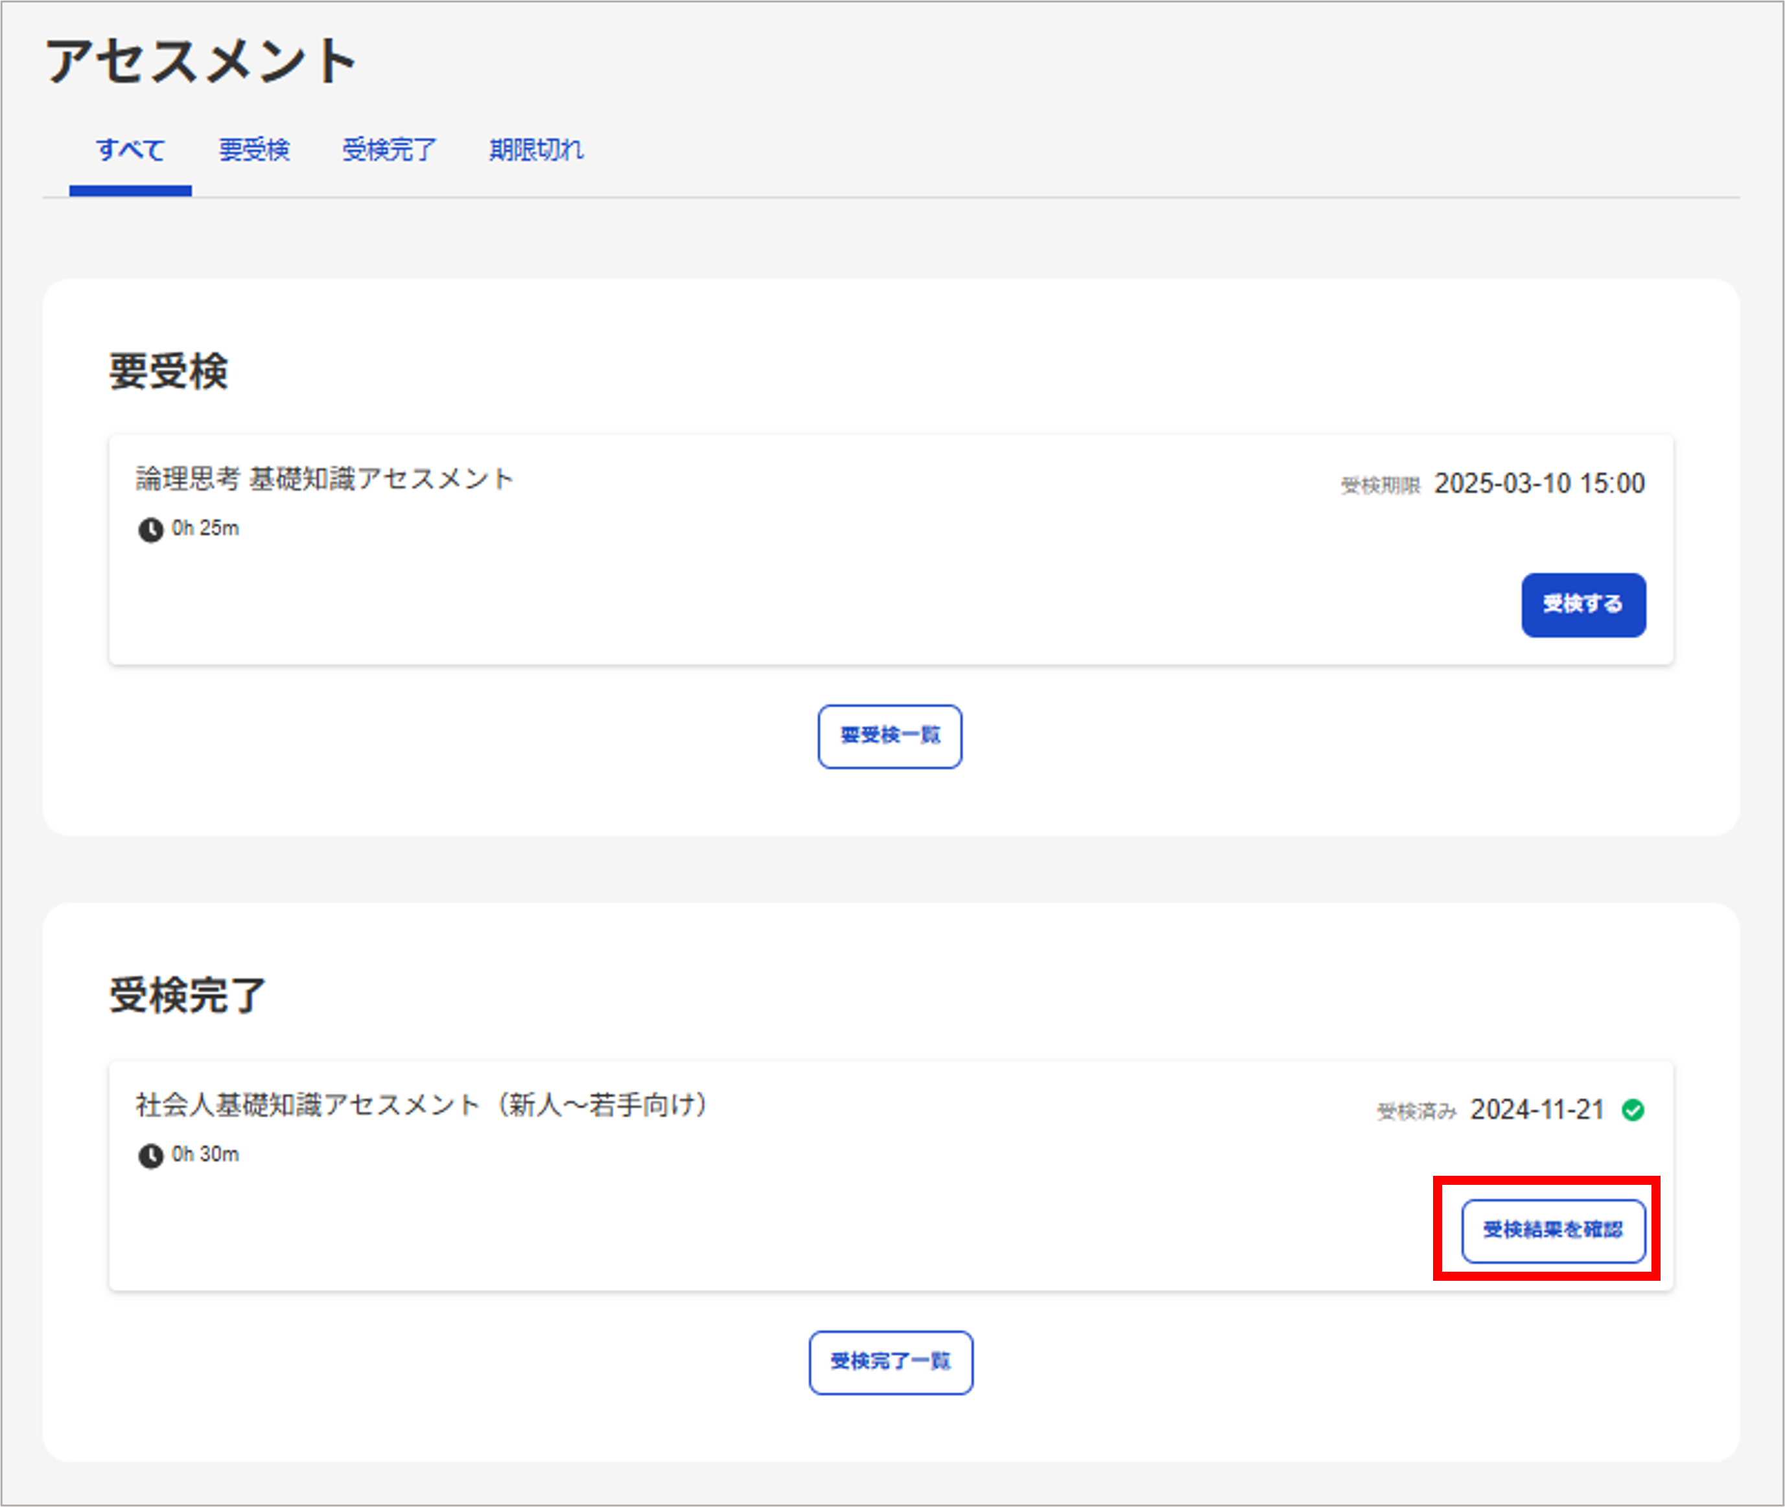1785x1507 pixels.
Task: Click clock icon beside 0h 30m
Action: (150, 1156)
